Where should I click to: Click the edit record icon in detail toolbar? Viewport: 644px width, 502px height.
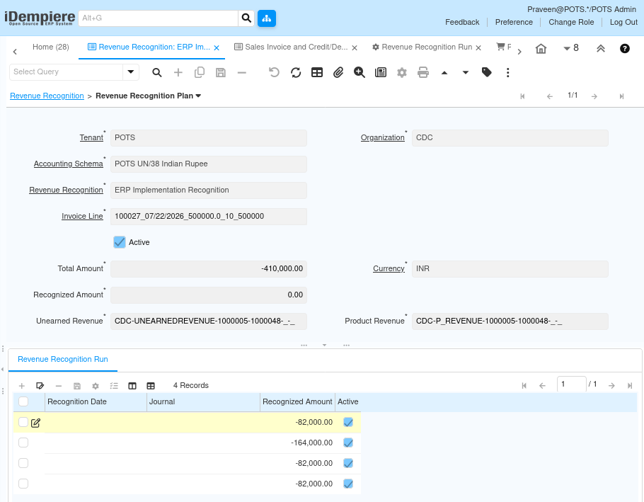tap(40, 386)
